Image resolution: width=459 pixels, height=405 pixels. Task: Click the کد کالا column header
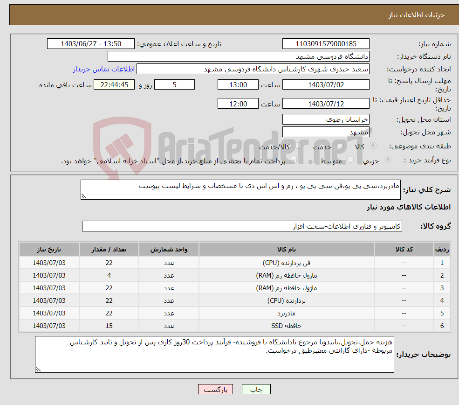(404, 249)
